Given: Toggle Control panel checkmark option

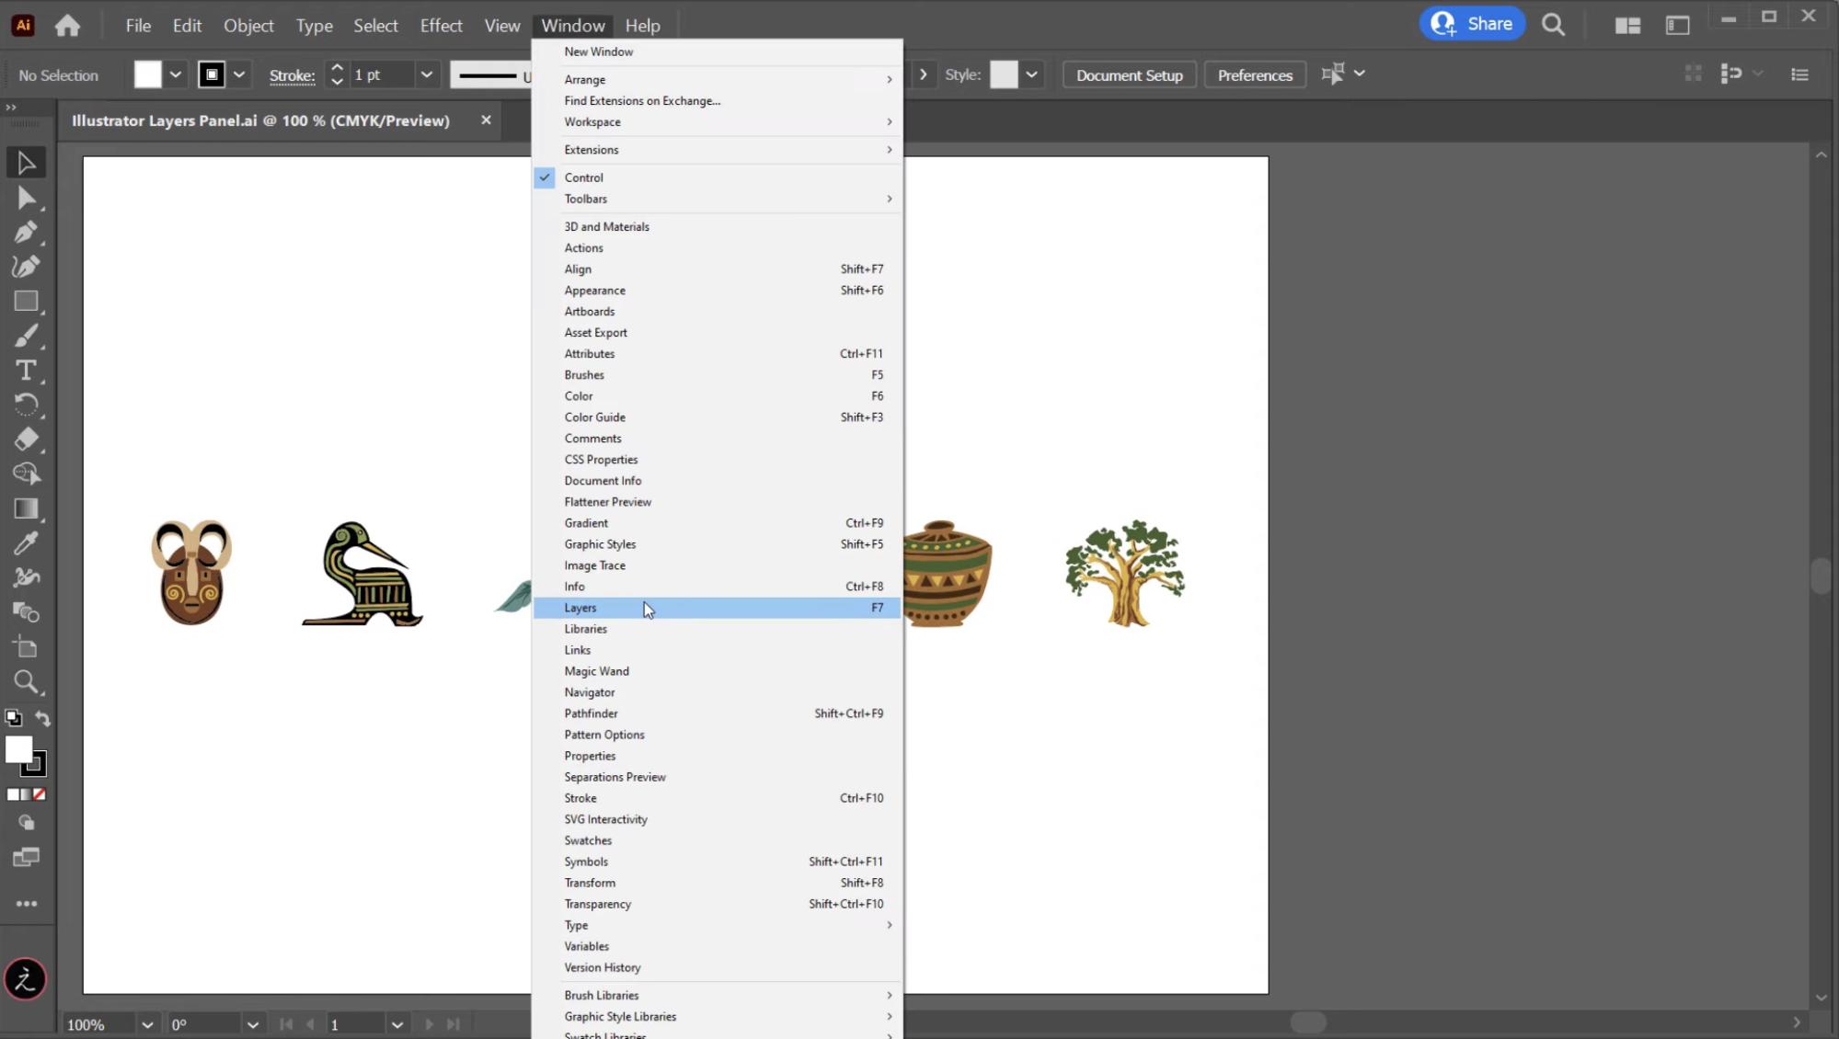Looking at the screenshot, I should (x=583, y=177).
